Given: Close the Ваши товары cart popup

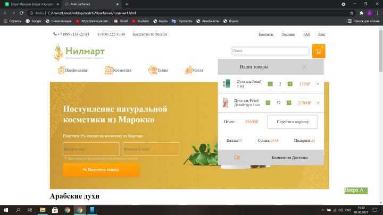Looking at the screenshot, I should [304, 67].
